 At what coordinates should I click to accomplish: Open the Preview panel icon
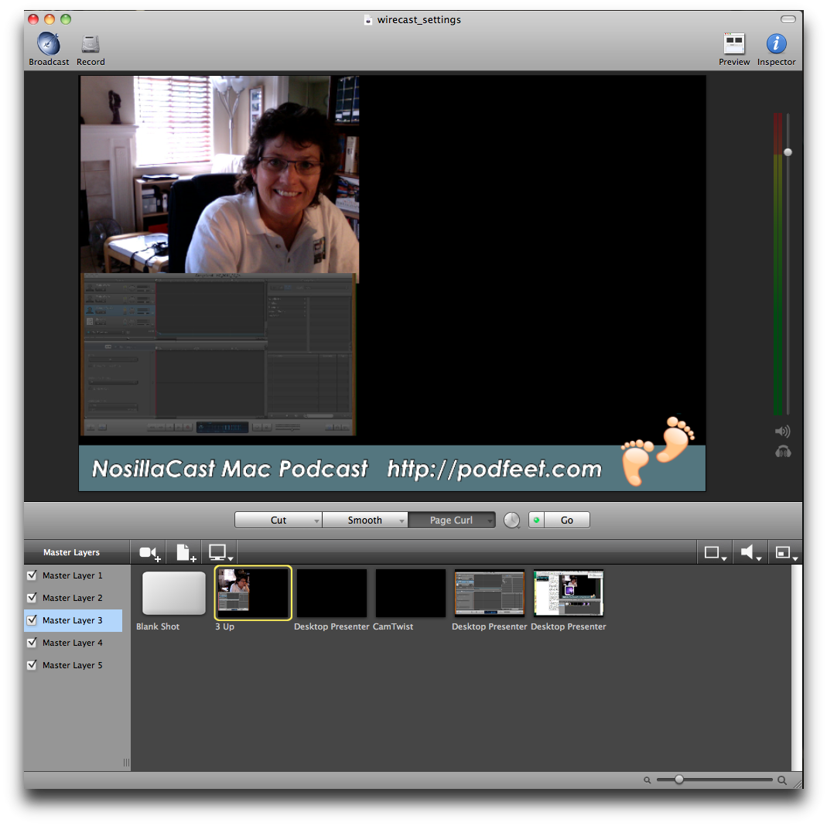[733, 43]
